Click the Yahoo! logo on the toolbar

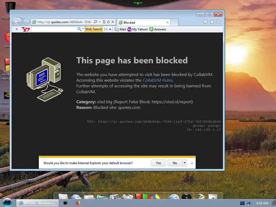26,29
